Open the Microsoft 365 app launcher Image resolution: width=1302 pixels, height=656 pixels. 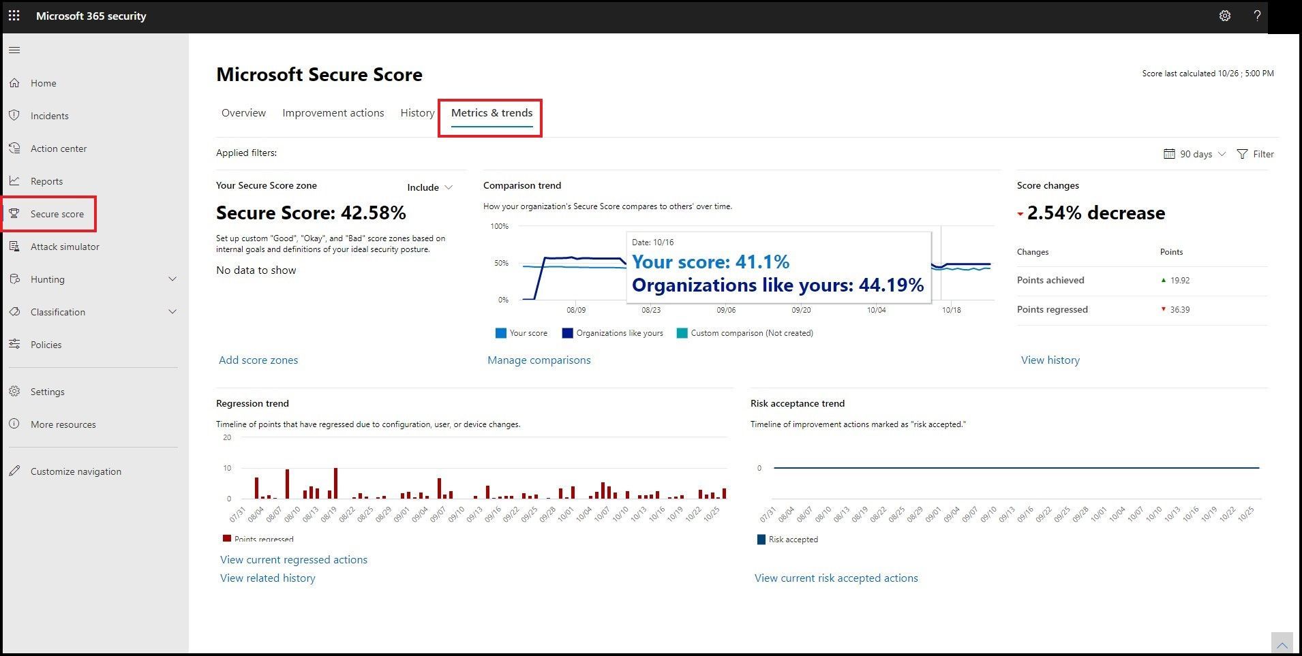[14, 15]
